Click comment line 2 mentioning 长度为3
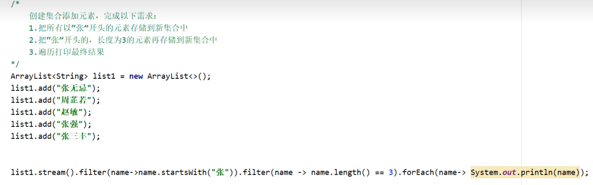Viewport: 593px width, 185px height. (123, 40)
